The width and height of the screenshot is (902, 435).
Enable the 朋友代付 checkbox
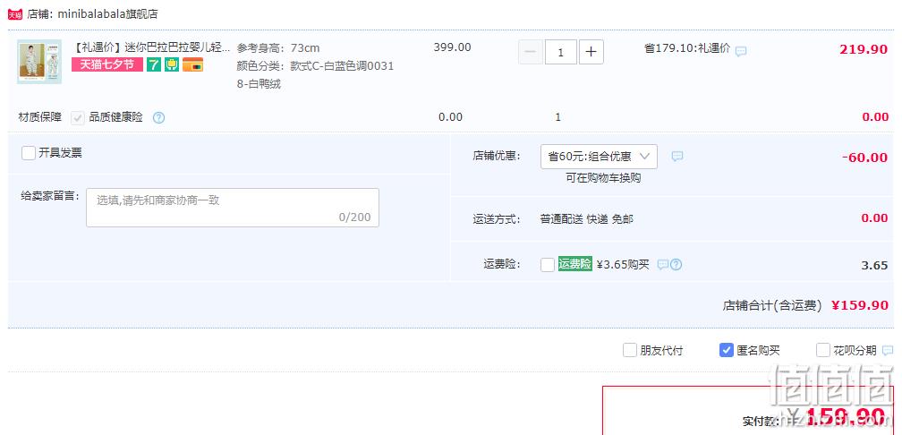pos(630,350)
